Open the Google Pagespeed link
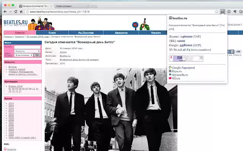The width and height of the screenshot is (243, 151). point(183,68)
